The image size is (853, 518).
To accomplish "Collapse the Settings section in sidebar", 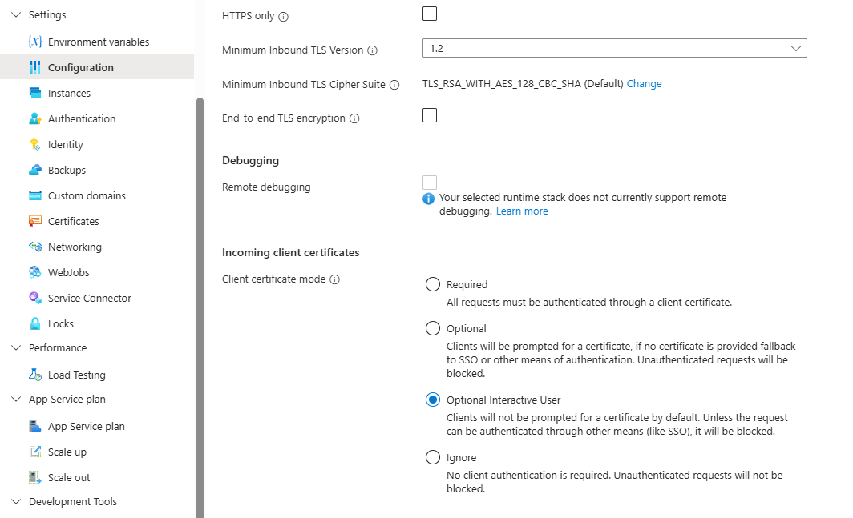I will 15,15.
